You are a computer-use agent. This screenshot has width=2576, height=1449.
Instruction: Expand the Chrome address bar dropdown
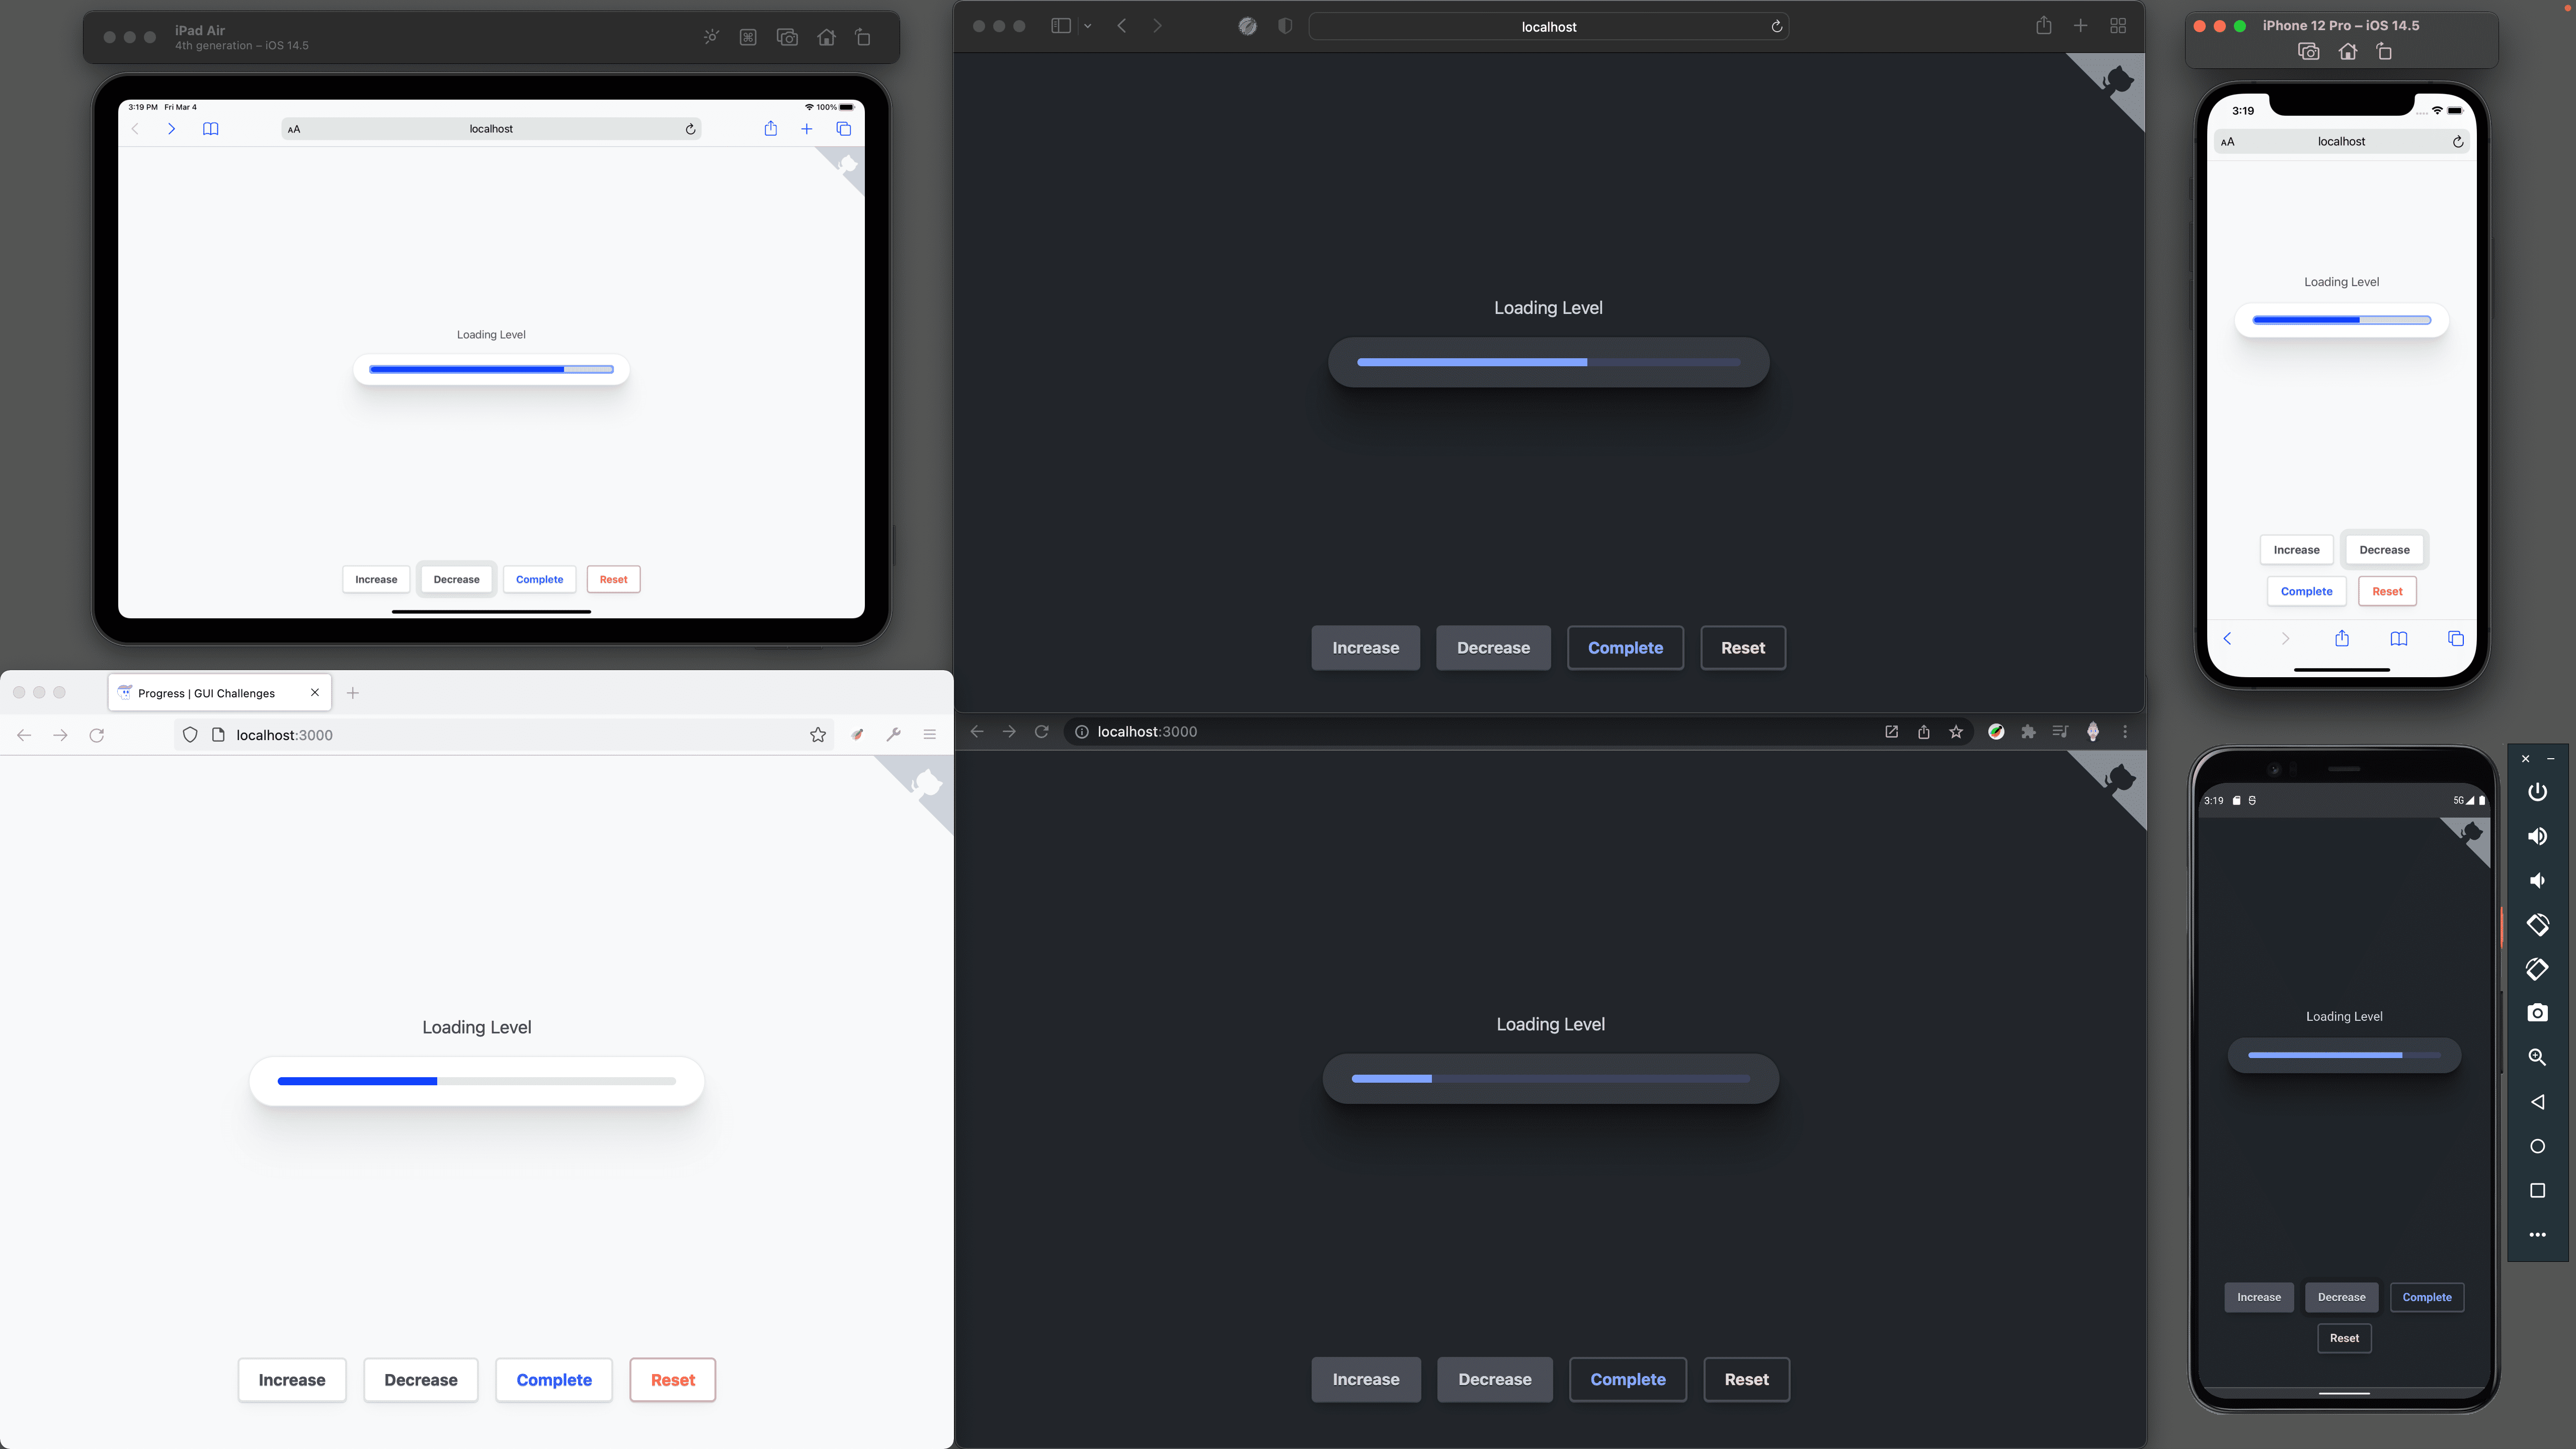pyautogui.click(x=1147, y=731)
